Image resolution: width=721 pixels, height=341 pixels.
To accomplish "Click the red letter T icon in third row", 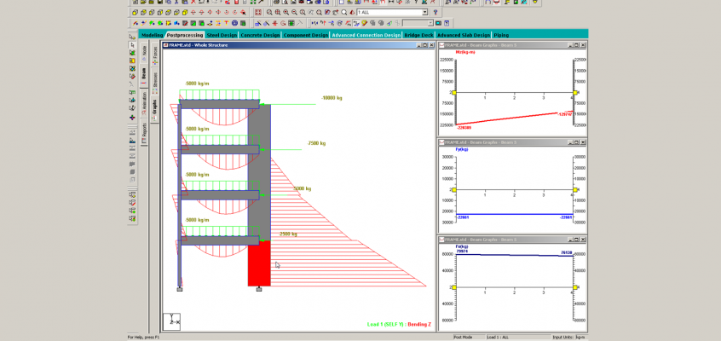I will 226,22.
